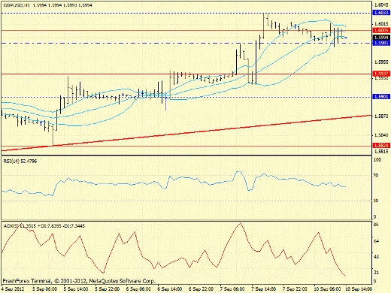Click the blue 1.5901 price label

point(381,97)
